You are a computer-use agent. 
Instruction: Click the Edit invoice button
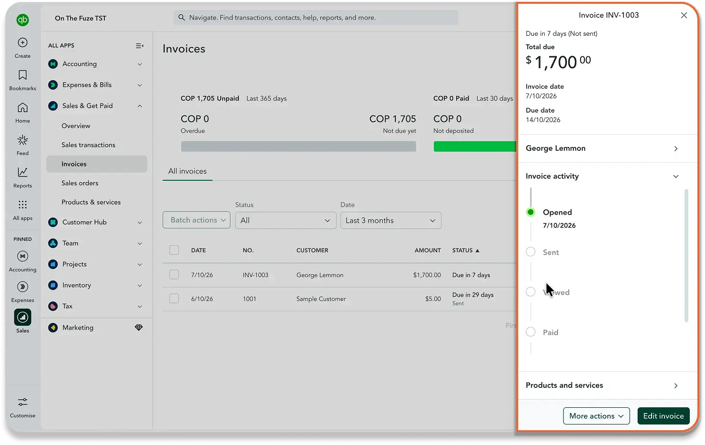664,416
